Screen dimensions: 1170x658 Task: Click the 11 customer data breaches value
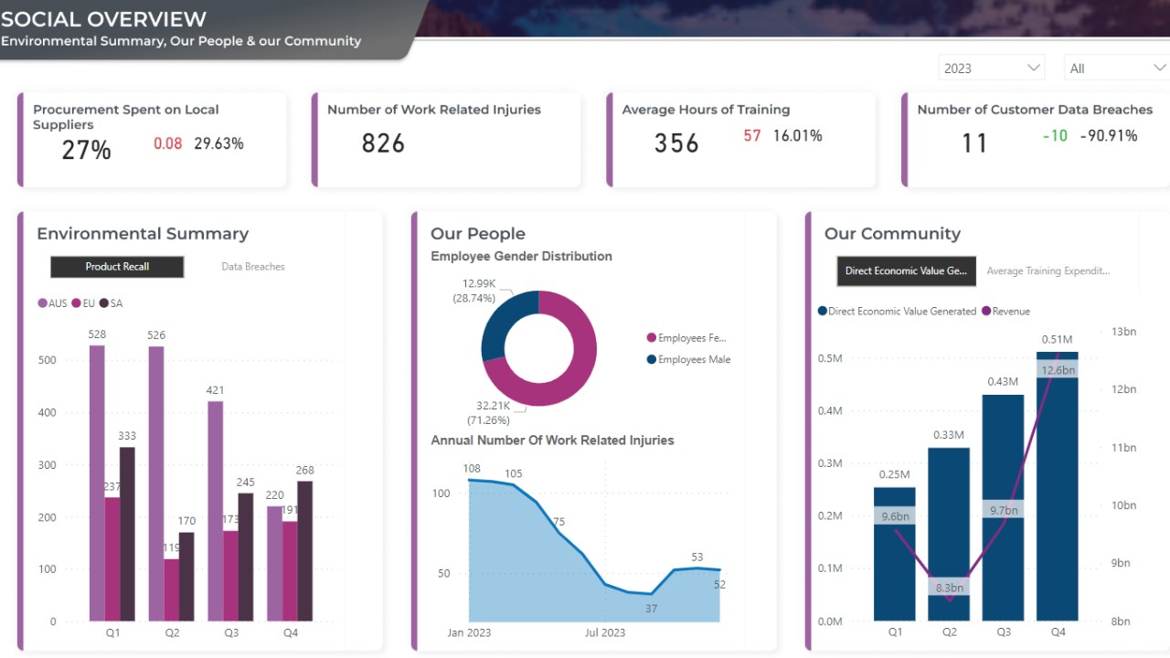pos(974,143)
